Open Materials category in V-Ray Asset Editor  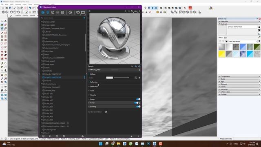click(43, 13)
